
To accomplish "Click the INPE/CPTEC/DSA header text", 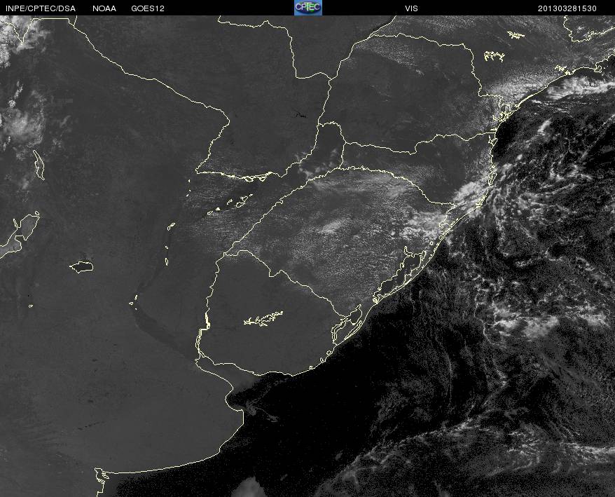I will (41, 8).
